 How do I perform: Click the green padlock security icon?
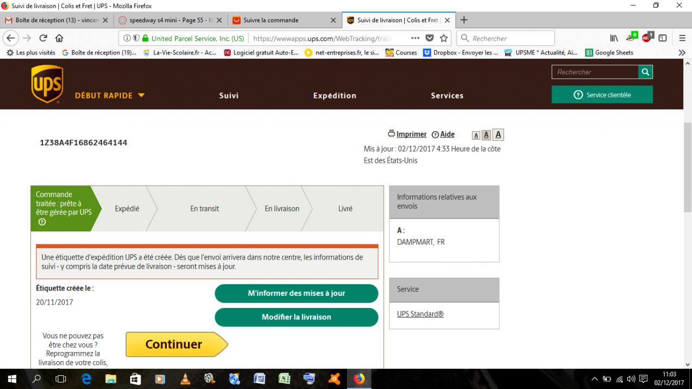click(145, 38)
